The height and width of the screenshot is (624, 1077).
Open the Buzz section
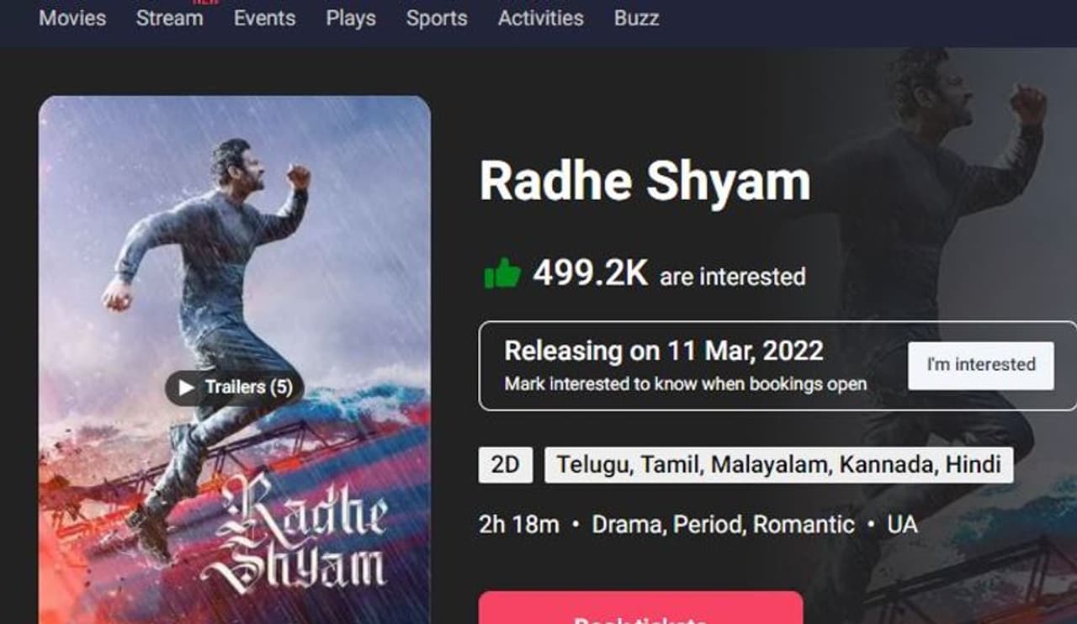[636, 18]
